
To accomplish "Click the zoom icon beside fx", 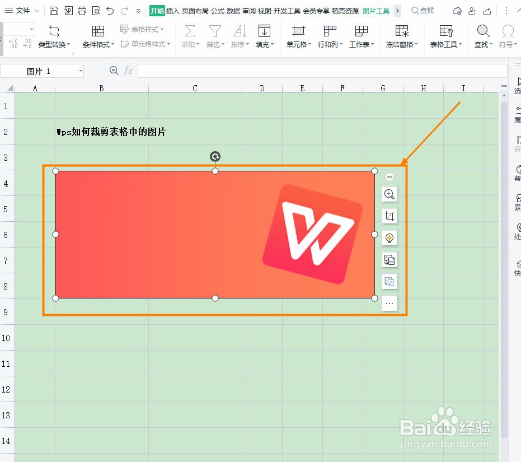I will [114, 71].
